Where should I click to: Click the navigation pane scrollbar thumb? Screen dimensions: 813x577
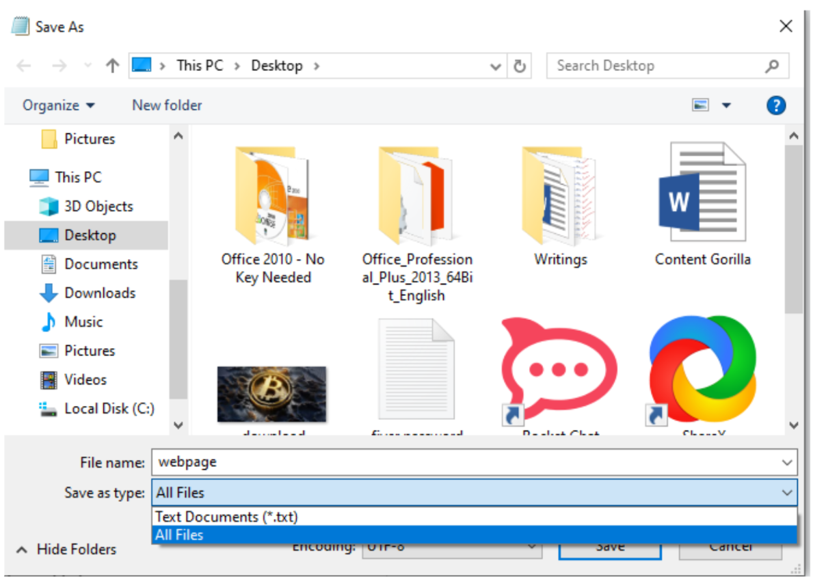(178, 340)
